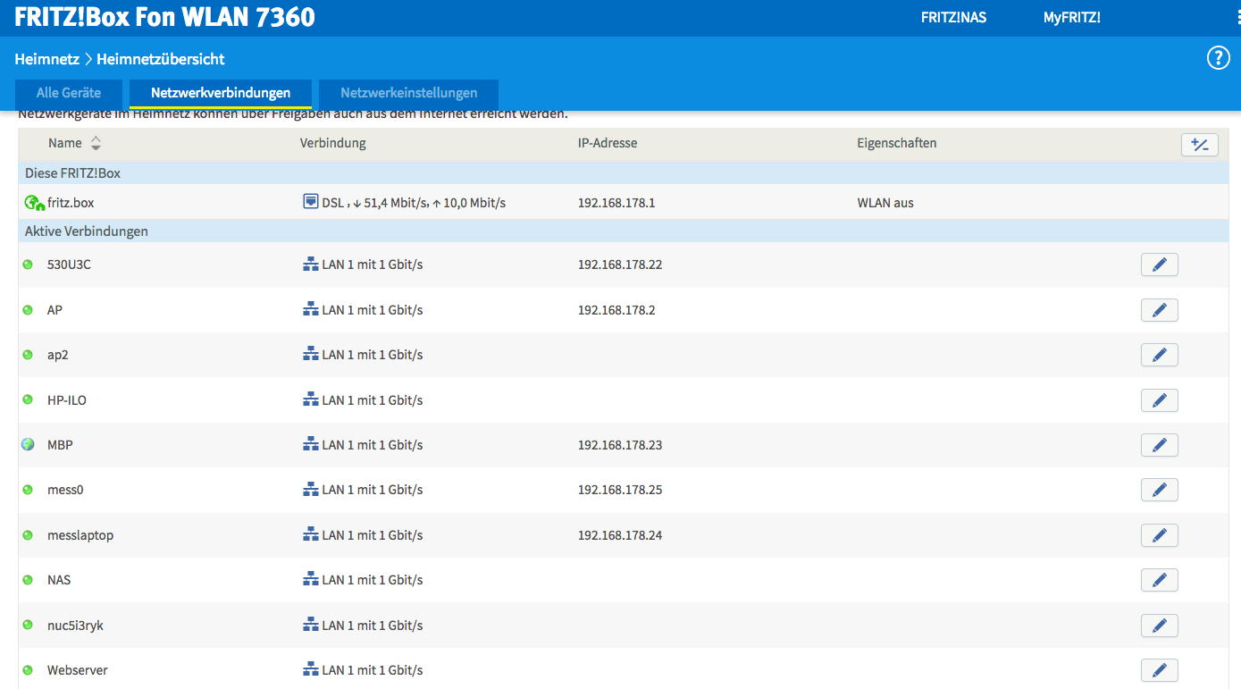Click IP address 192.168.178.1
The height and width of the screenshot is (689, 1241).
pyautogui.click(x=616, y=203)
